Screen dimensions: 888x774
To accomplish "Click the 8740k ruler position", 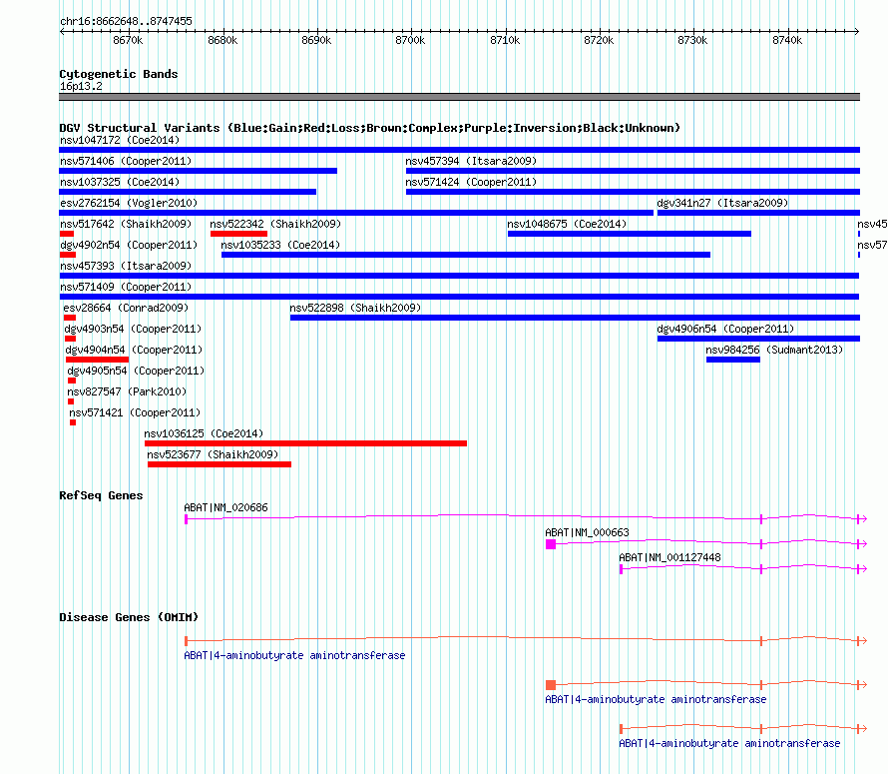I will (x=787, y=40).
